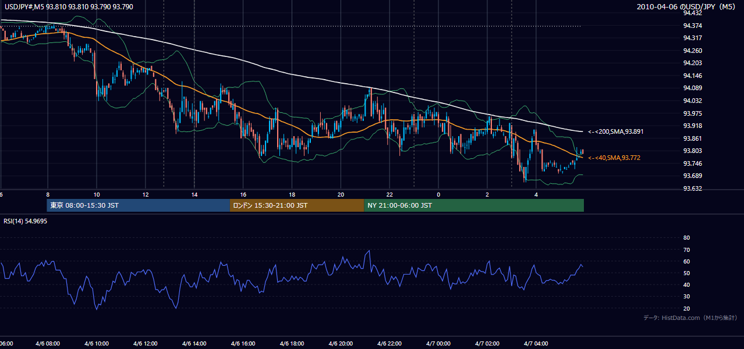The width and height of the screenshot is (744, 349).
Task: Click price axis value 93.632
Action: click(693, 188)
